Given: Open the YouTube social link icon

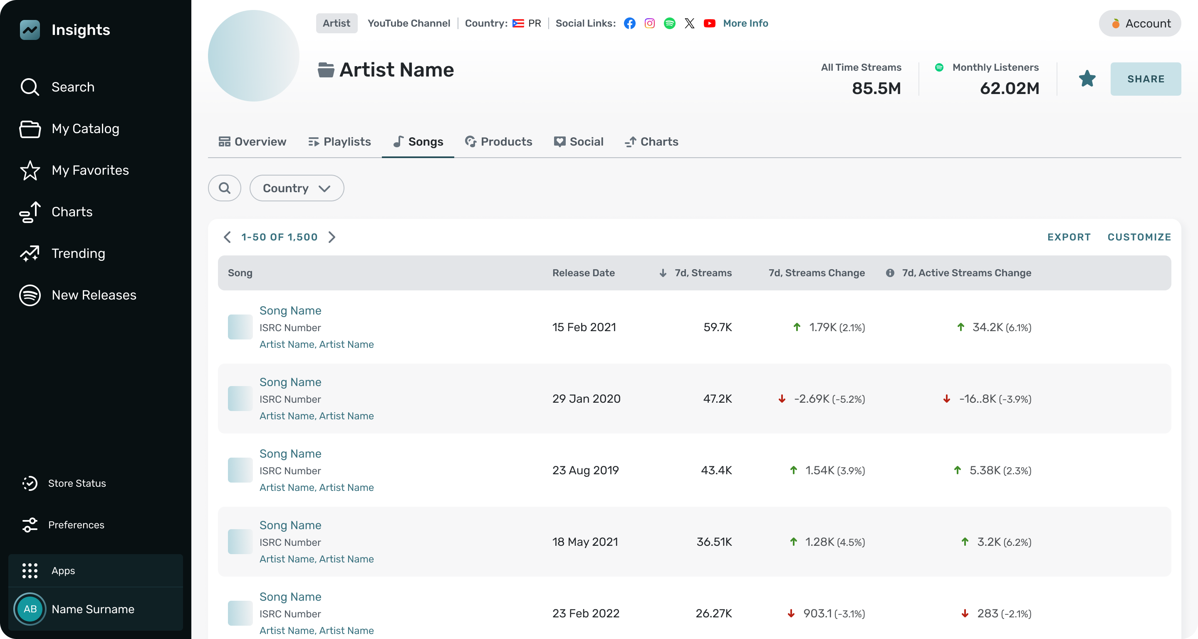Looking at the screenshot, I should click(709, 23).
